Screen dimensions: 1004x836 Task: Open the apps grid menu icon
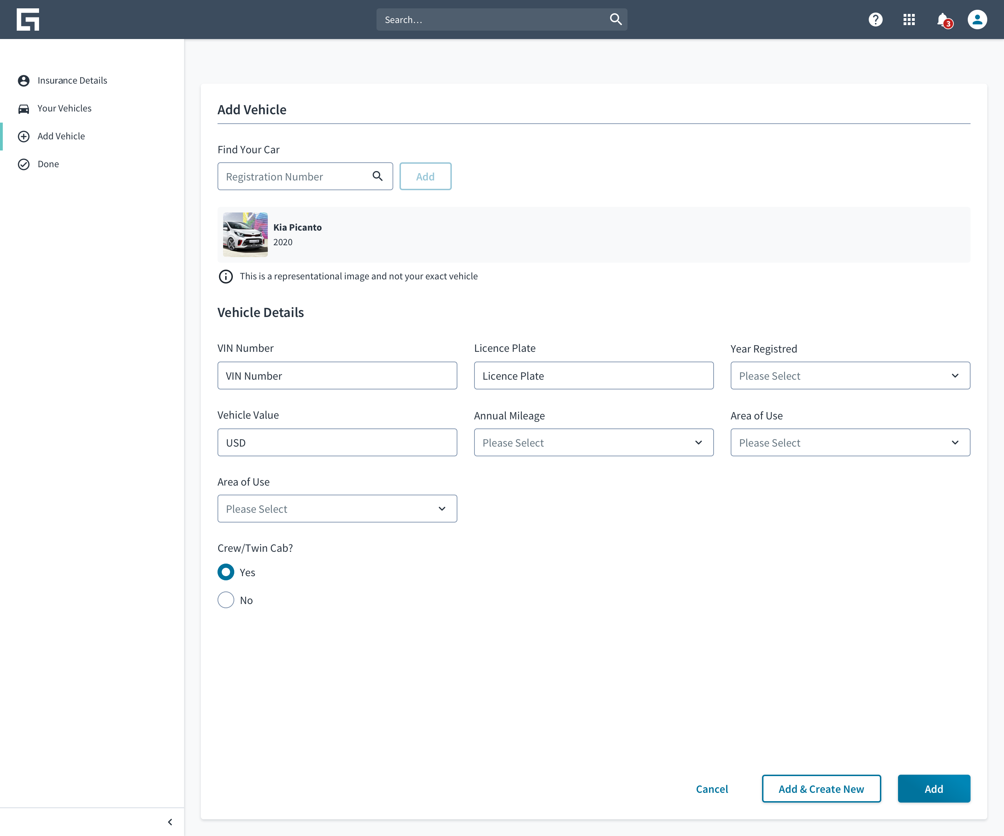pyautogui.click(x=909, y=20)
